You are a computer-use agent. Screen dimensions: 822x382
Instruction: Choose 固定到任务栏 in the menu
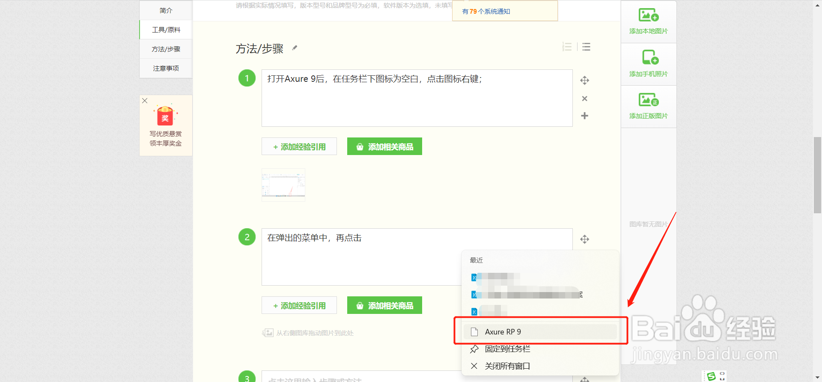pyautogui.click(x=540, y=349)
